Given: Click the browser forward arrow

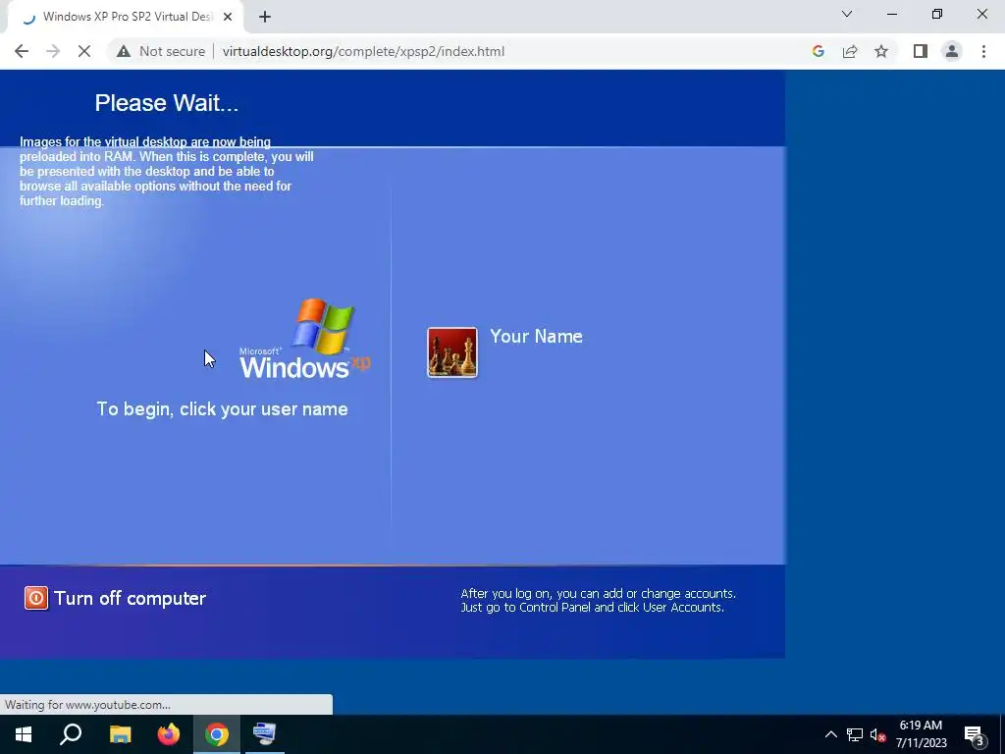Looking at the screenshot, I should [53, 51].
